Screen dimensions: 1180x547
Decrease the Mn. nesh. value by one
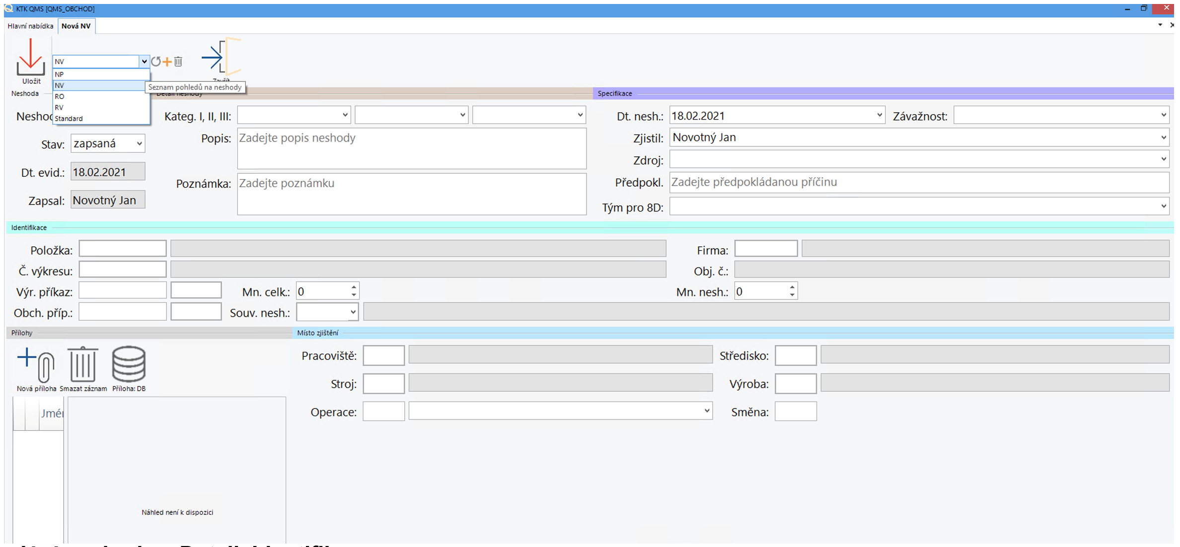click(x=792, y=295)
